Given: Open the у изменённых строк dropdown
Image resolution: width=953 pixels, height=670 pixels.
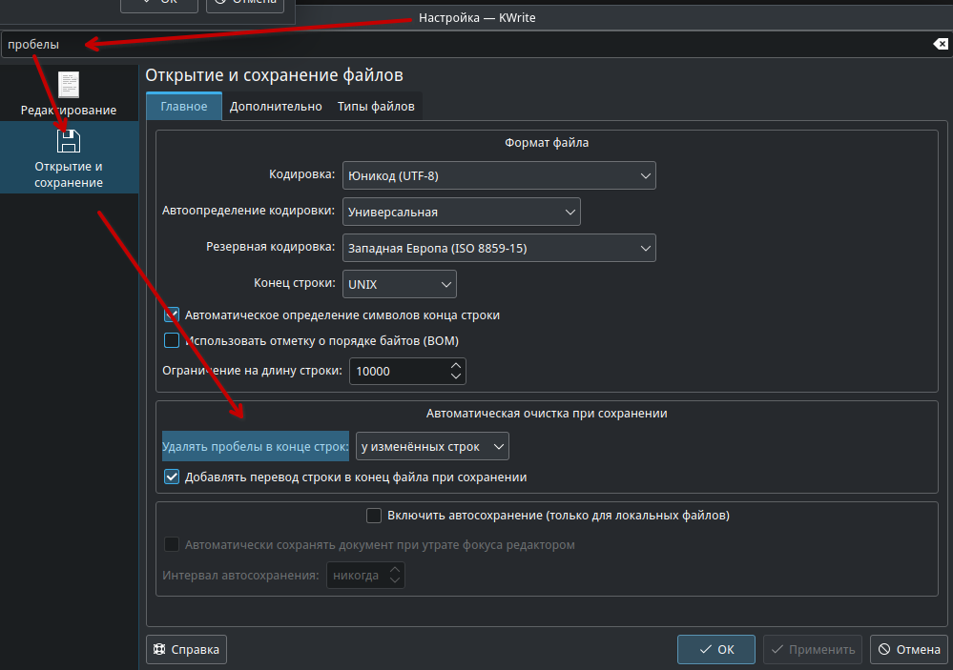Looking at the screenshot, I should pos(432,446).
